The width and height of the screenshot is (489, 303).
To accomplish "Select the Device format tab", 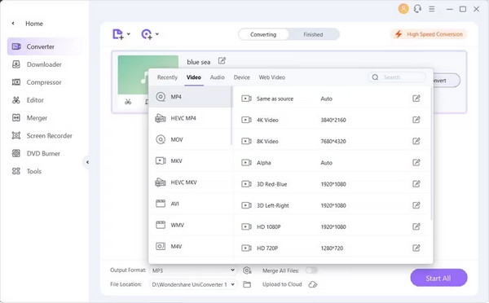I will pos(242,77).
